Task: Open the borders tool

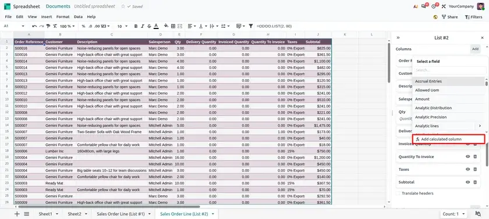Action: 173,26
